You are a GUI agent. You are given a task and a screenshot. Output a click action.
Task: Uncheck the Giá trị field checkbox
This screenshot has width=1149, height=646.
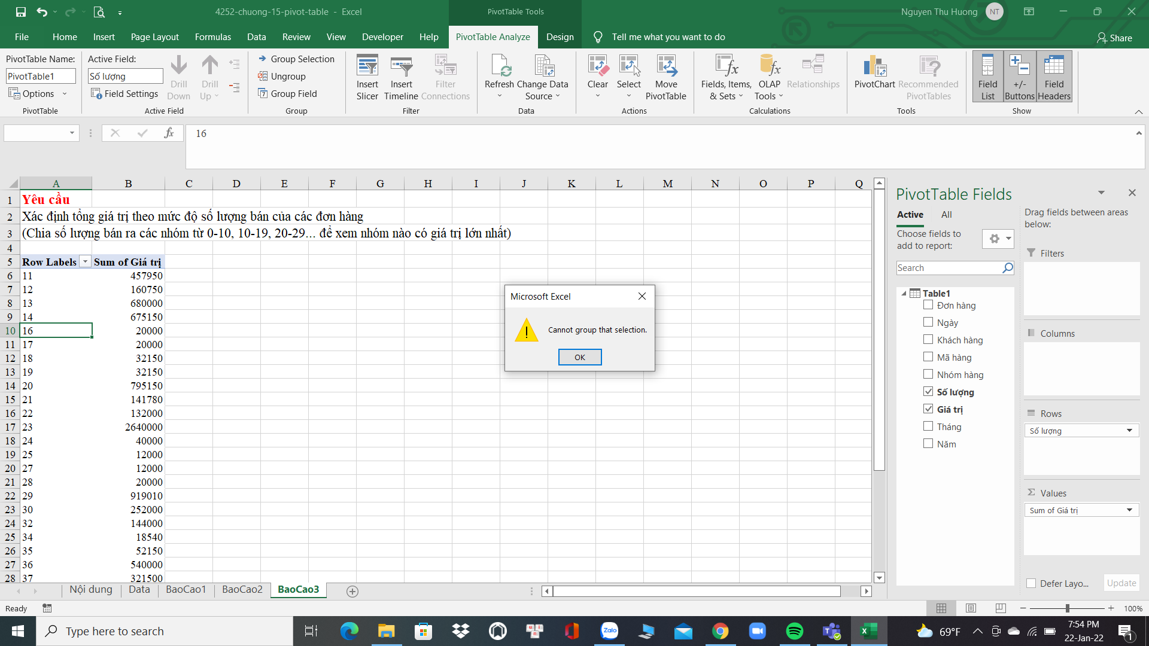point(928,409)
